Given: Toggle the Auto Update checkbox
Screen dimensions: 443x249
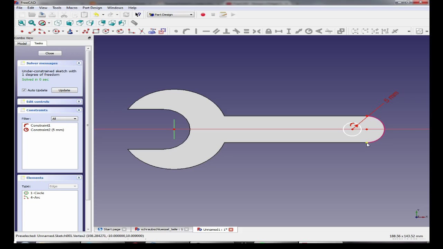Looking at the screenshot, I should click(x=24, y=90).
